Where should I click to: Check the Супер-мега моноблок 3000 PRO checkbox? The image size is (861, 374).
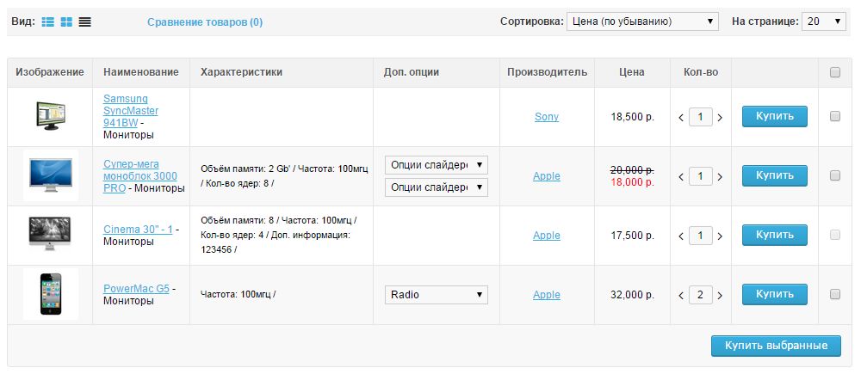pyautogui.click(x=834, y=175)
